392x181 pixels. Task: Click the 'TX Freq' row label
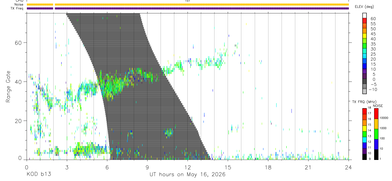click(18, 8)
